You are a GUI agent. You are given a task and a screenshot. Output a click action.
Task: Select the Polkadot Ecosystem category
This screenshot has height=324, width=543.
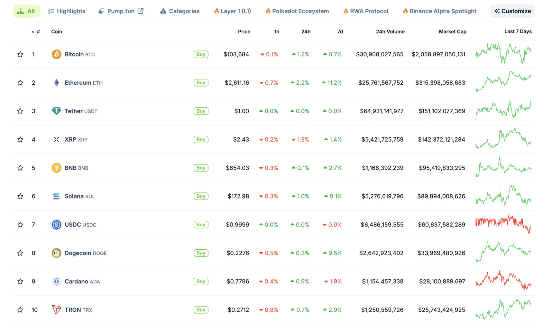297,11
